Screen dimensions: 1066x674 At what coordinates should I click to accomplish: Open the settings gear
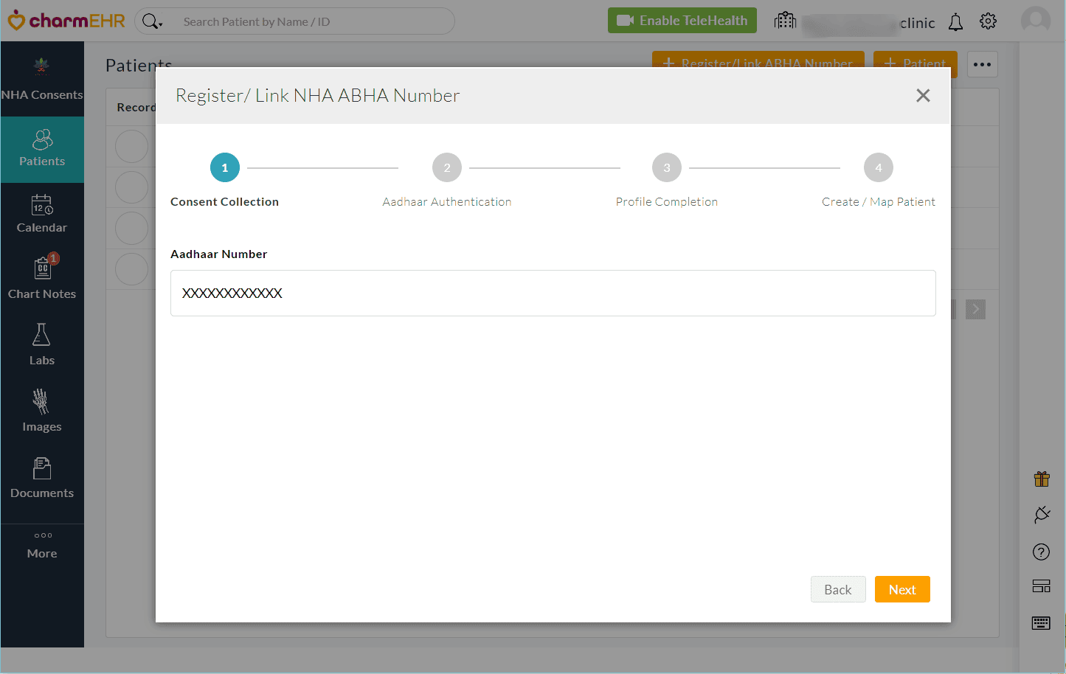pyautogui.click(x=988, y=21)
